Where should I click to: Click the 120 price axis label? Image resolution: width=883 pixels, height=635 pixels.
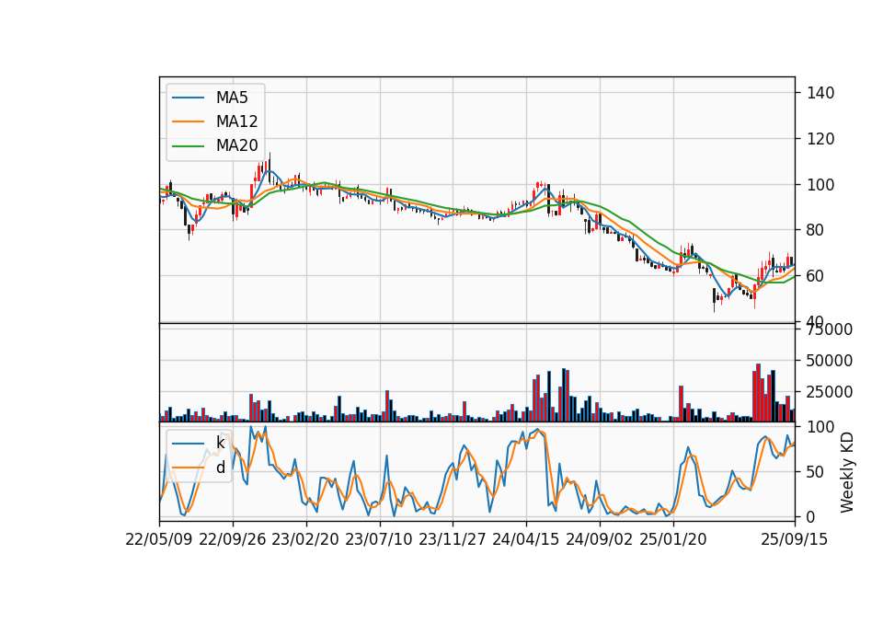click(820, 139)
